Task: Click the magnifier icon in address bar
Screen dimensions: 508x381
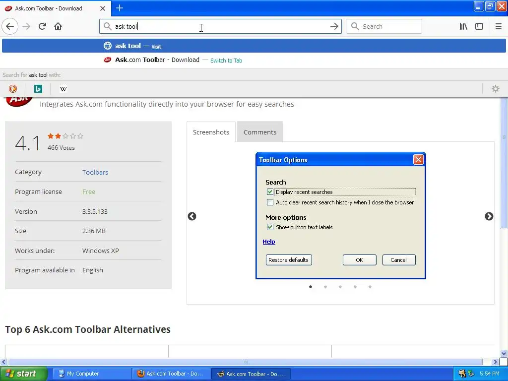Action: [x=108, y=26]
